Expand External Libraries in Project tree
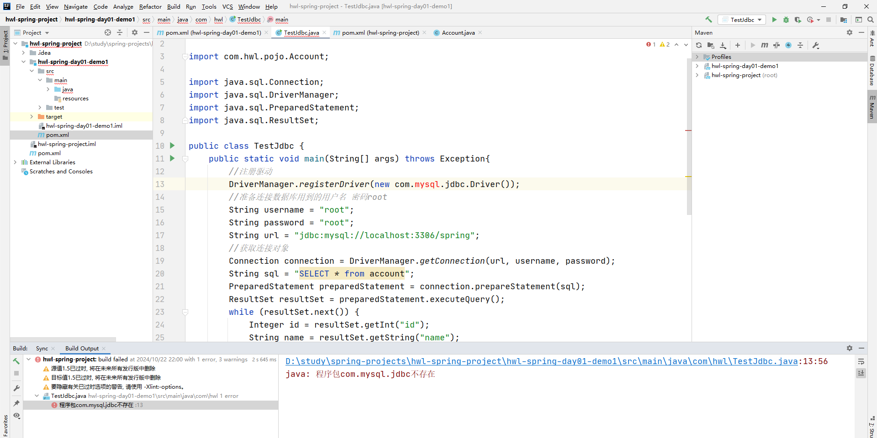The width and height of the screenshot is (877, 438). click(15, 162)
